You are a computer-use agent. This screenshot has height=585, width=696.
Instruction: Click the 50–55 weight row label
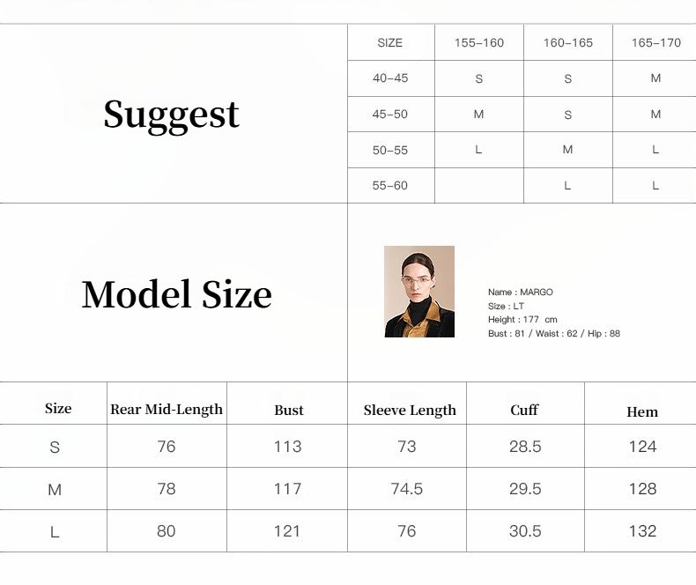[390, 150]
